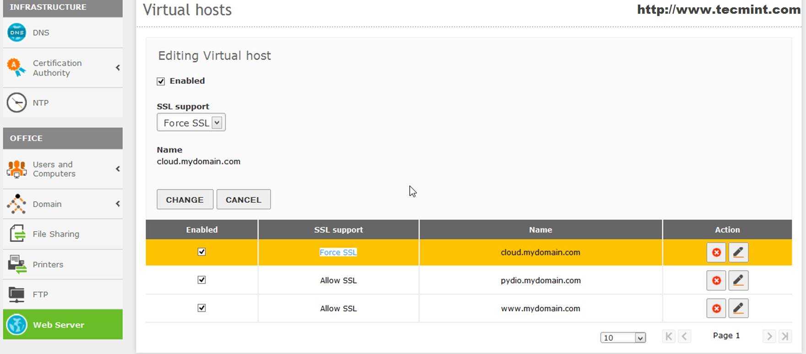Click the CHANGE button
This screenshot has width=806, height=354.
pyautogui.click(x=184, y=200)
